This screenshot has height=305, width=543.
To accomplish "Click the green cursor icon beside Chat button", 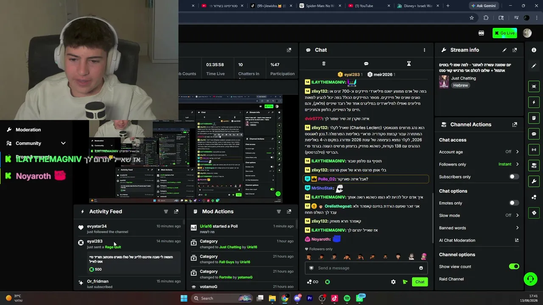I will [x=405, y=282].
